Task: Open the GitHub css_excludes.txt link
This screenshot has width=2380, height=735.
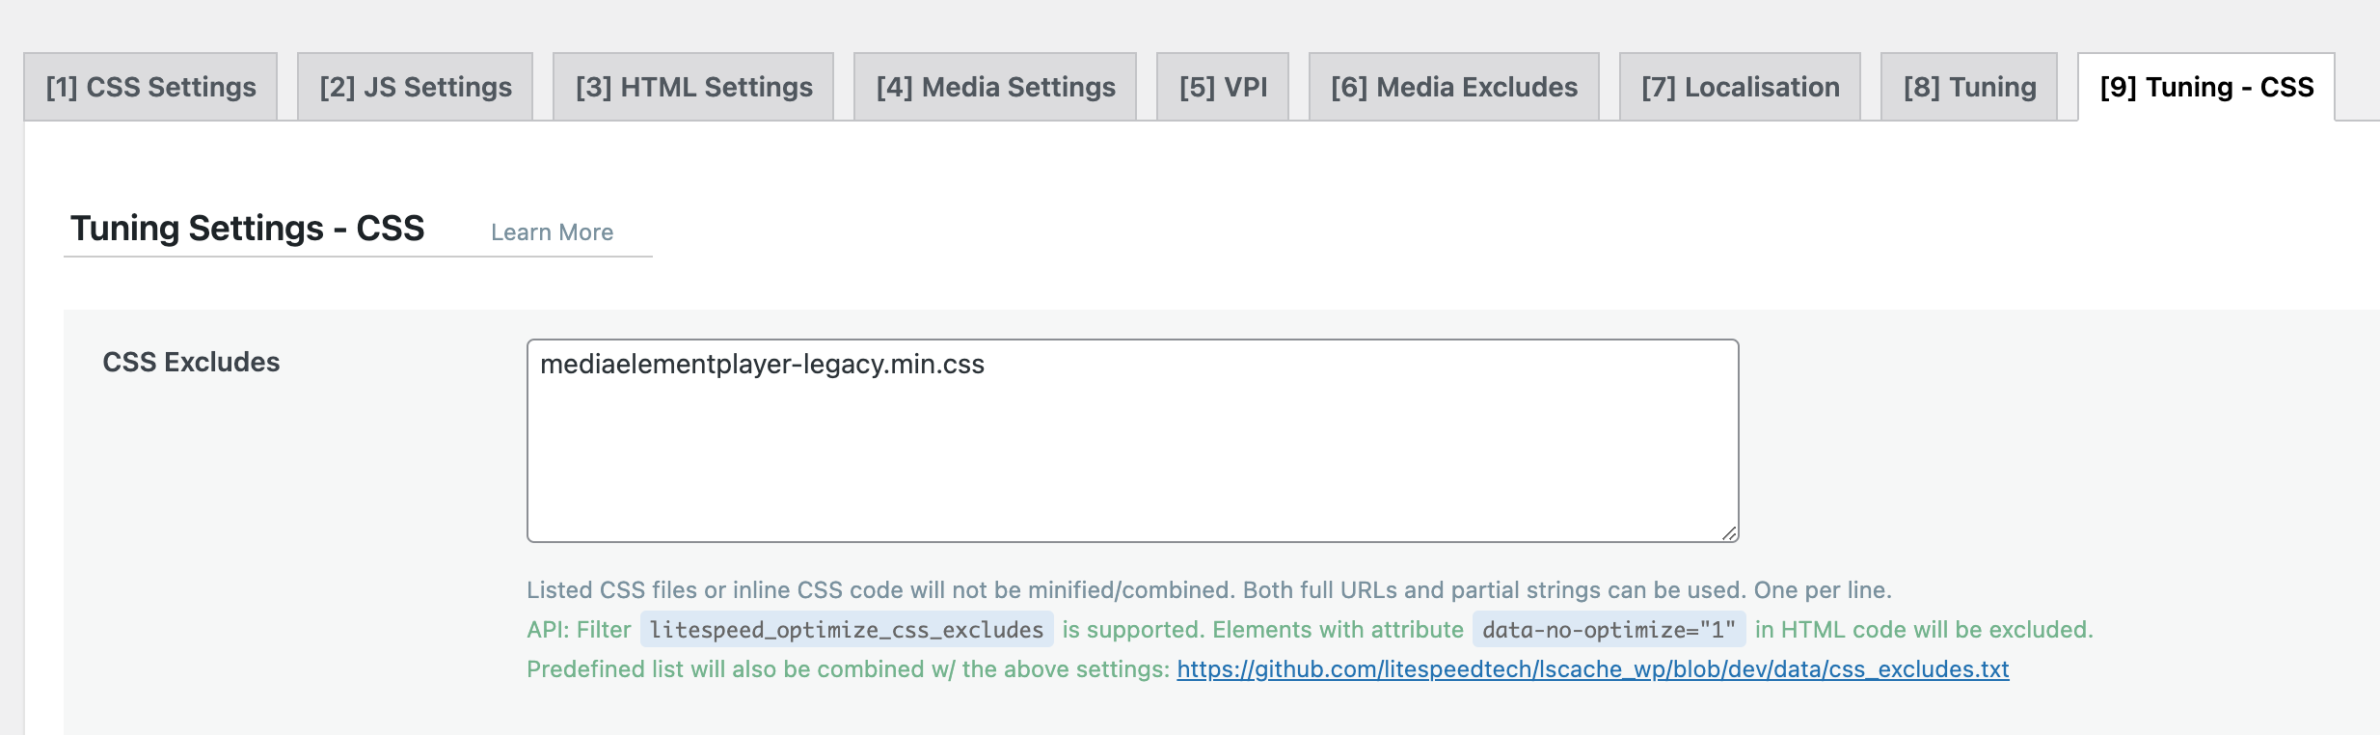Action: 1592,669
